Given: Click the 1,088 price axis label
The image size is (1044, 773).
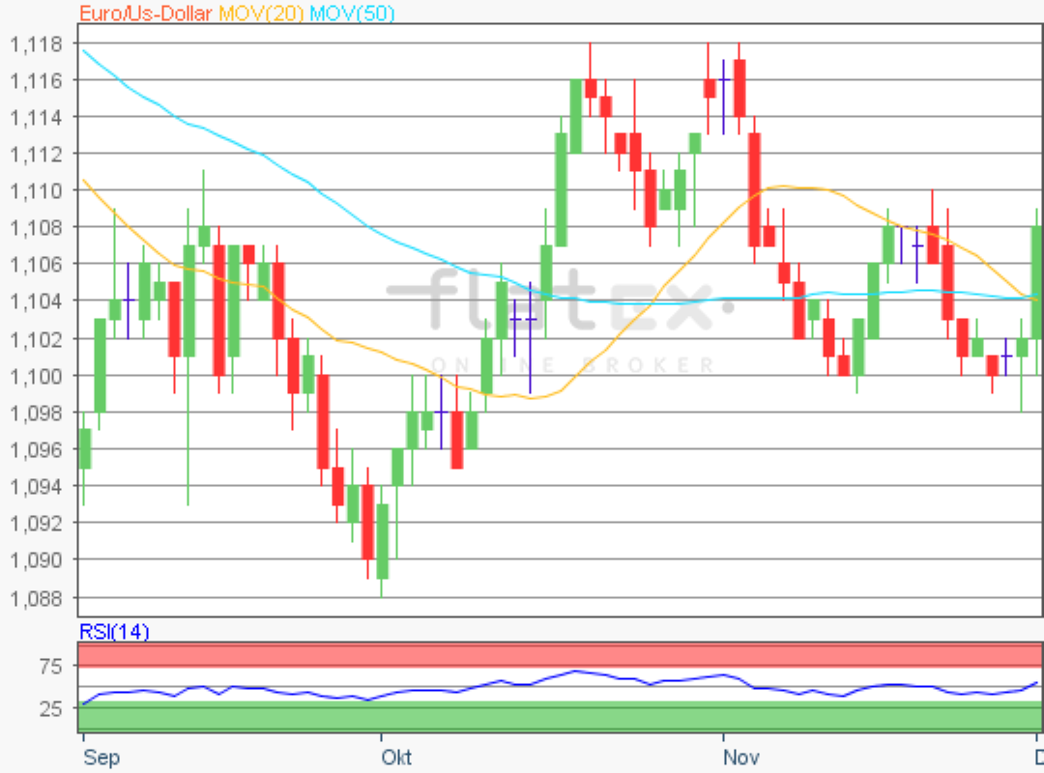Looking at the screenshot, I should pos(38,597).
